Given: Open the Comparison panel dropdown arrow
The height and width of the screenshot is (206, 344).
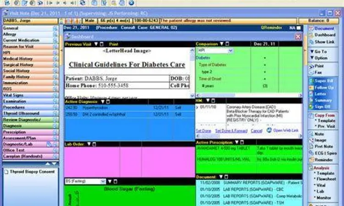Looking at the screenshot, I should click(x=222, y=44).
